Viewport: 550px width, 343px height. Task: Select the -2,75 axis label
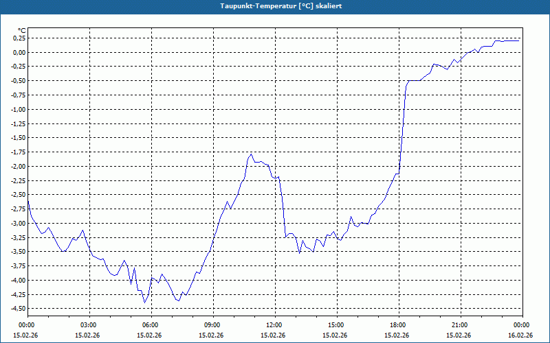pos(19,209)
